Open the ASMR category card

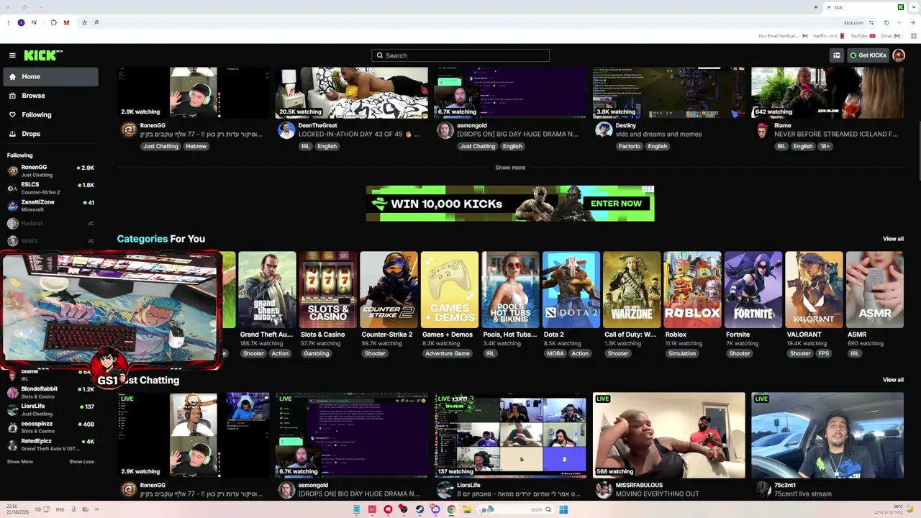pos(875,289)
